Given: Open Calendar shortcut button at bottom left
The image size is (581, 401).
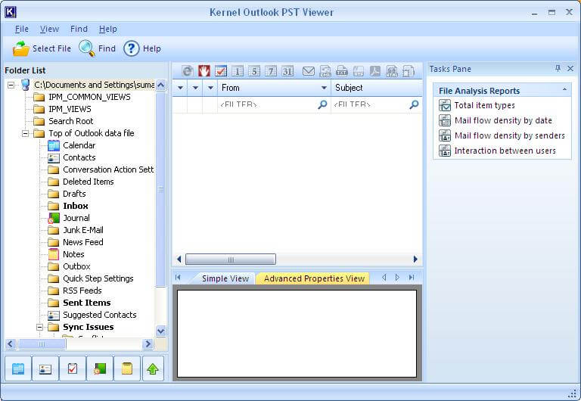Looking at the screenshot, I should pos(18,368).
